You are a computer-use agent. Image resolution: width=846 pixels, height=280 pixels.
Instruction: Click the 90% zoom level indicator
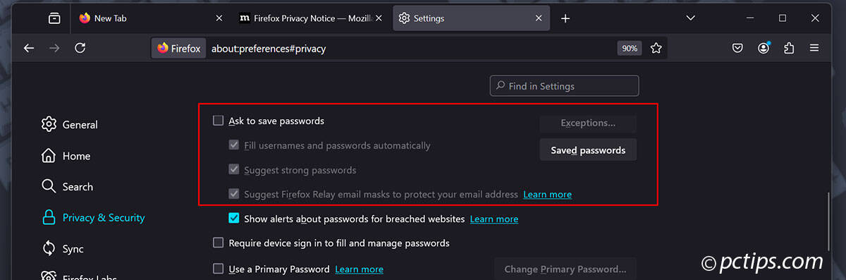pyautogui.click(x=630, y=48)
